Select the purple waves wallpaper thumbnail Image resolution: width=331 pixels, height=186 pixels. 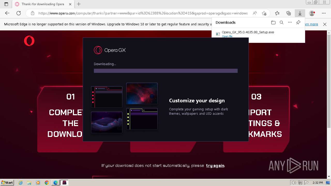pos(107,122)
